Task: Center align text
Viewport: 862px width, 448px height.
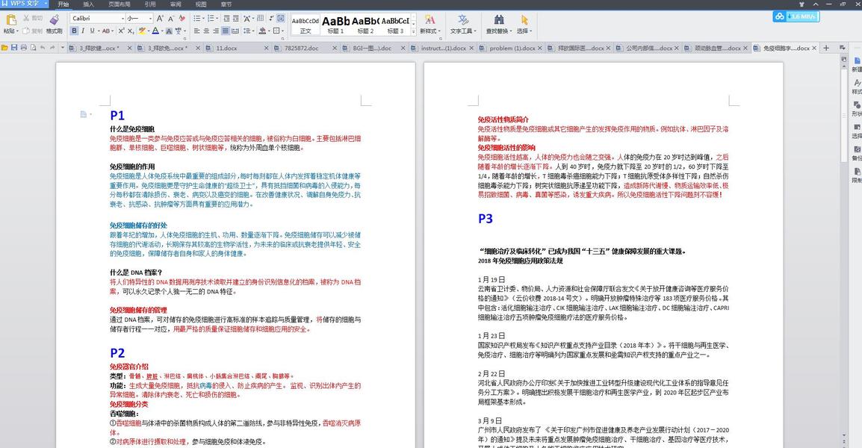Action: (206, 31)
